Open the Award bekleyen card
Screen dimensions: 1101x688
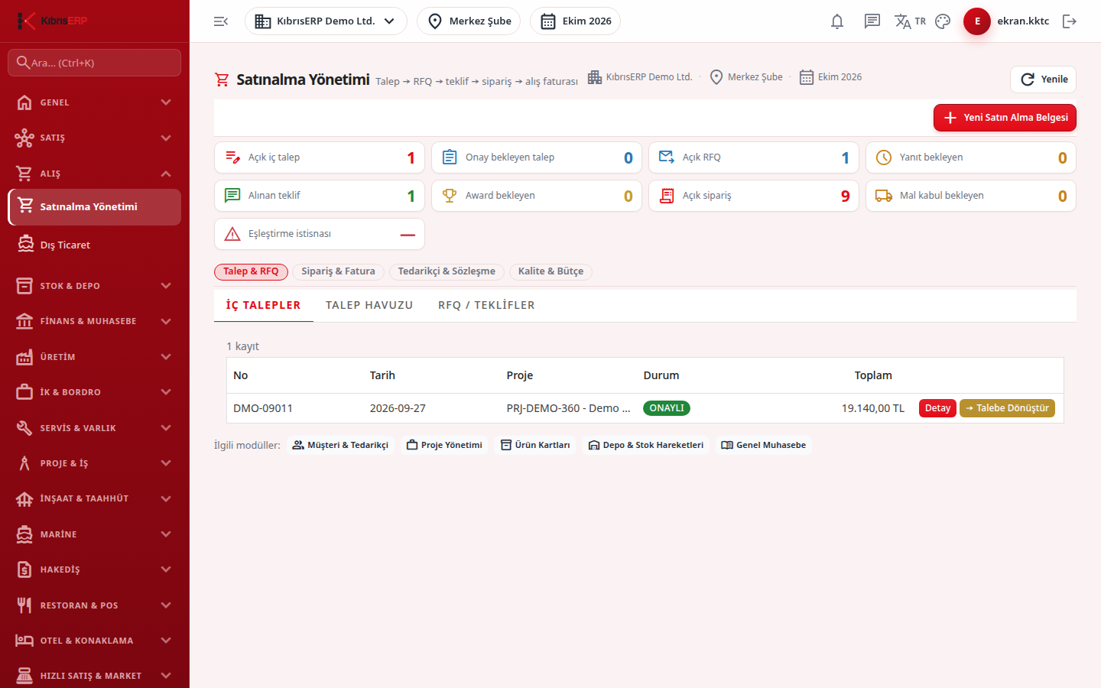(x=537, y=196)
